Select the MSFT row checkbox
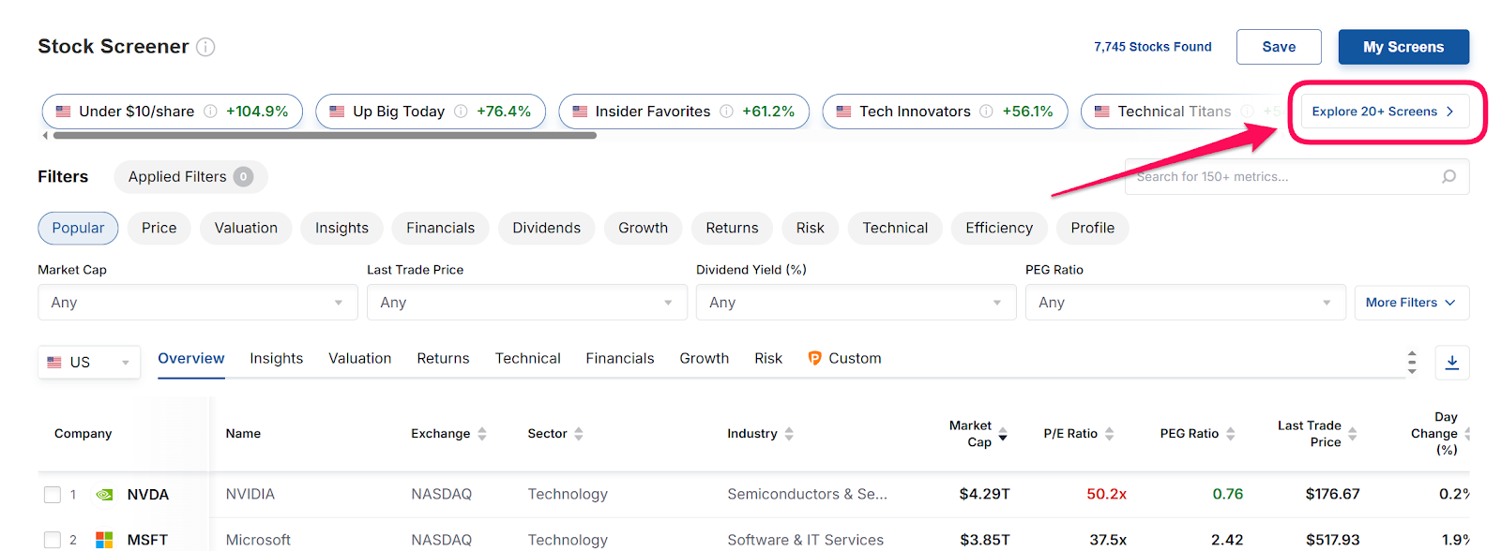 point(53,540)
